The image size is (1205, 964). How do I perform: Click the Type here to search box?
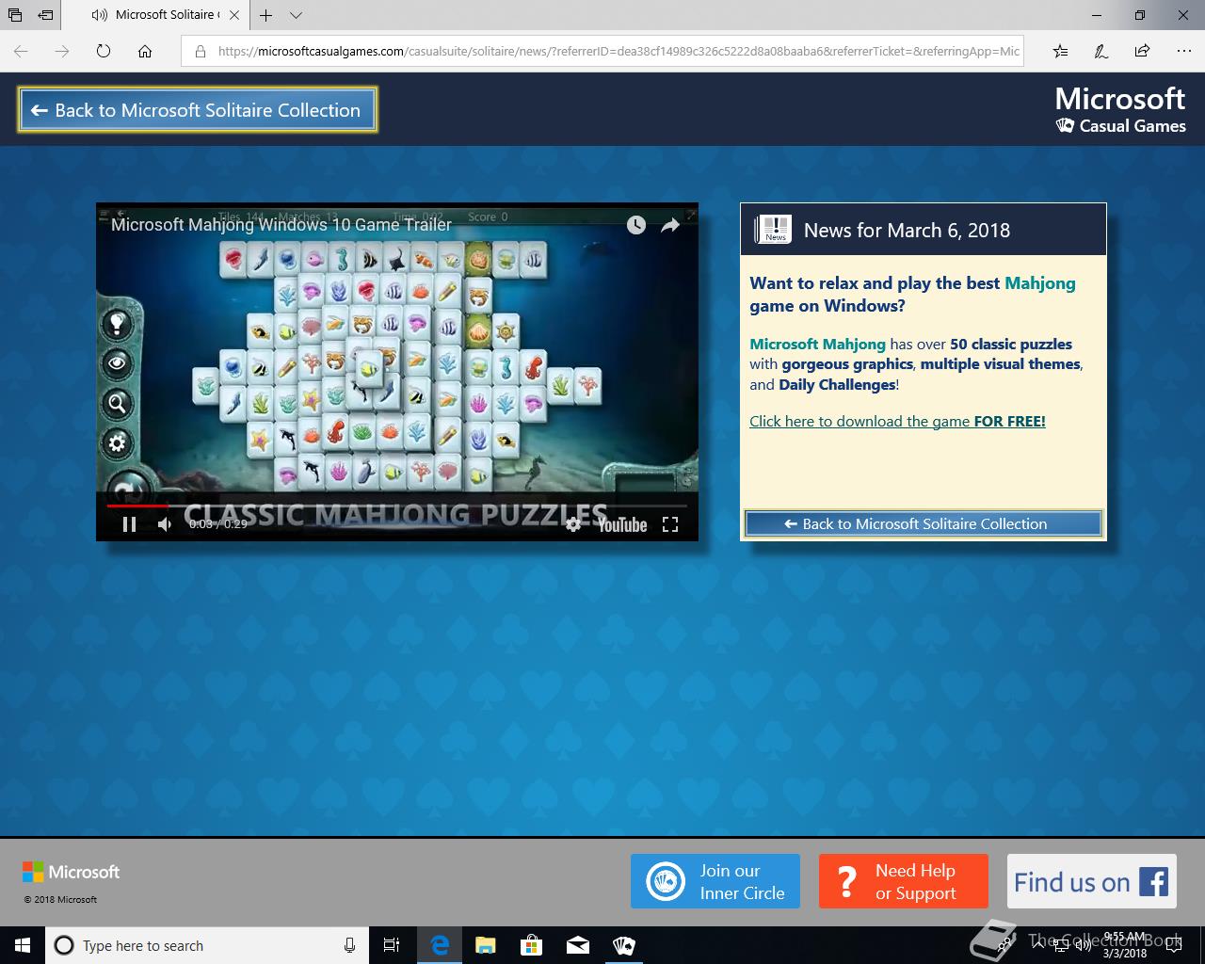[205, 945]
